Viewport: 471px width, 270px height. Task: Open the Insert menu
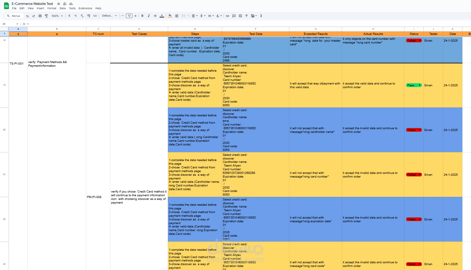[41, 8]
